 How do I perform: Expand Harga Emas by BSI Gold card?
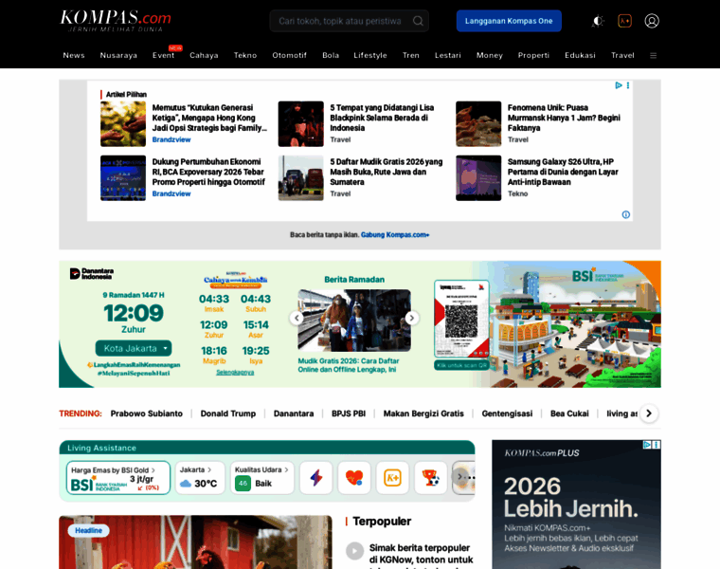coord(118,478)
